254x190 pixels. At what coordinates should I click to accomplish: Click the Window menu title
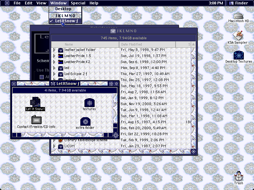(58, 3)
